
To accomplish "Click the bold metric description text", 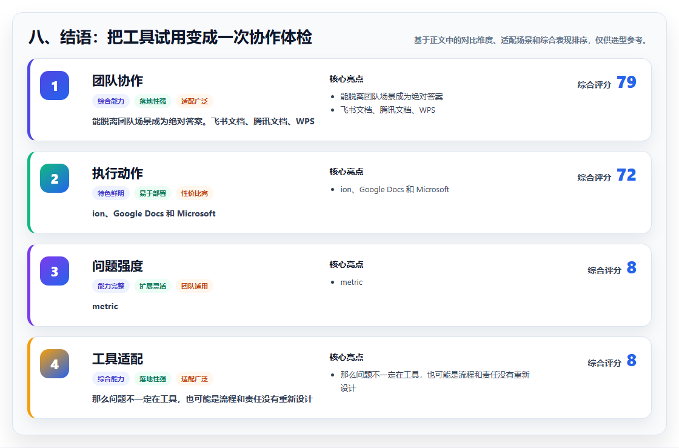I will tap(105, 307).
